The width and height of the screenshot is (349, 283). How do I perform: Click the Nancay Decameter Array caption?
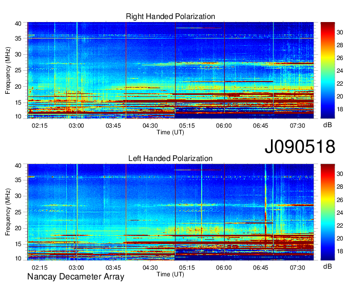click(75, 277)
